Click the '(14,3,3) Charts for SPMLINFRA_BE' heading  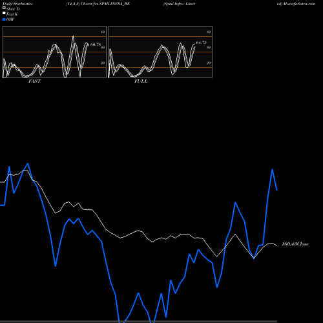pyautogui.click(x=98, y=4)
